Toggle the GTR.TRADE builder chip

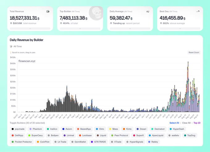pyautogui.click(x=99, y=142)
